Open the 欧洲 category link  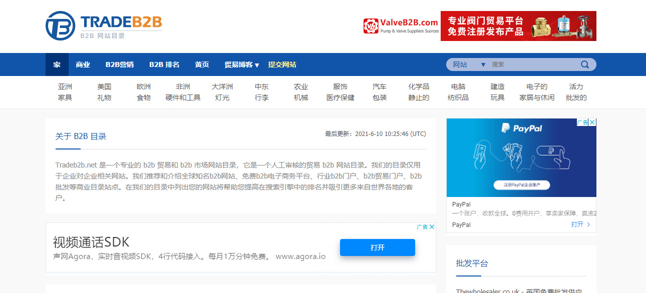(144, 86)
